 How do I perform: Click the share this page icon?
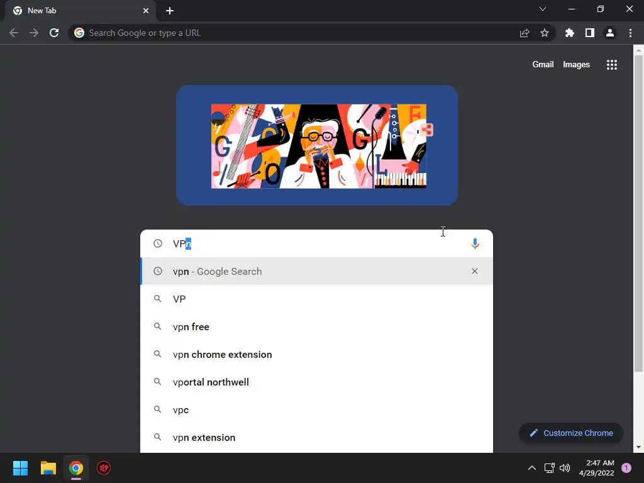coord(525,33)
